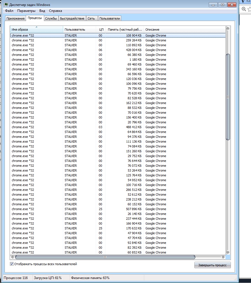Select chrome.exe row using 1 180 КБ
Viewport: 251px width, 283px height.
118,60
